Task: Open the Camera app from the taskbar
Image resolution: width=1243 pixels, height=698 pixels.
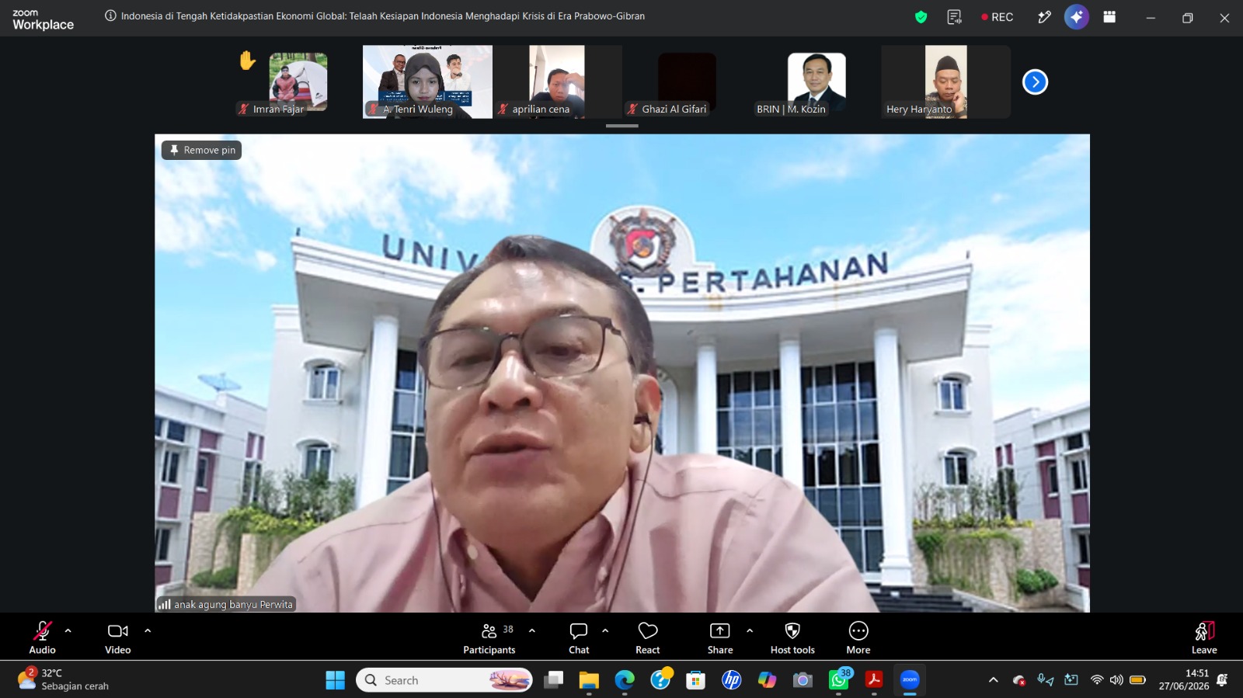Action: (803, 680)
